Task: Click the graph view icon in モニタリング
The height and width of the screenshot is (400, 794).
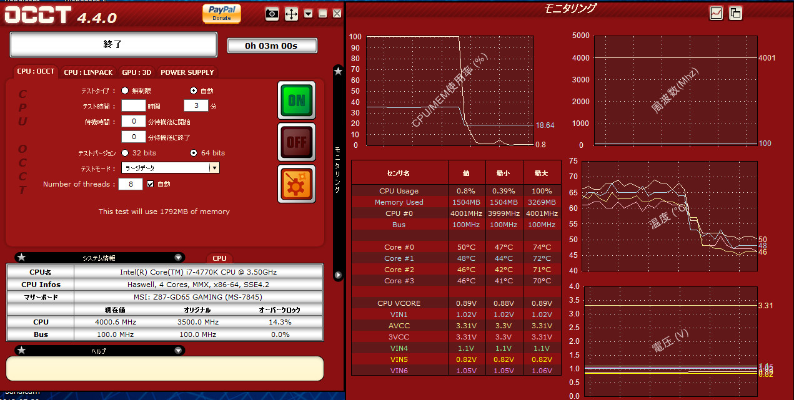Action: click(x=716, y=12)
